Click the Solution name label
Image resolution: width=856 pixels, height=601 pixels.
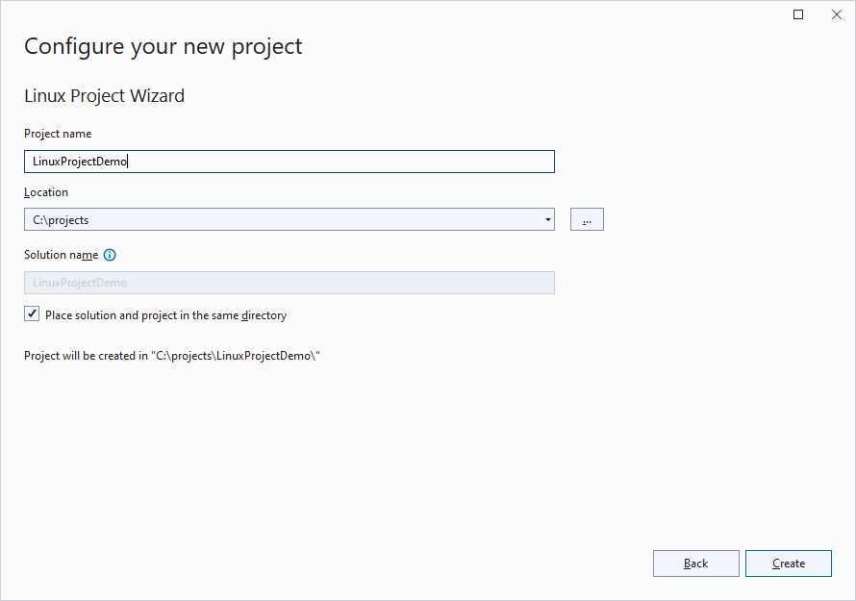(61, 255)
